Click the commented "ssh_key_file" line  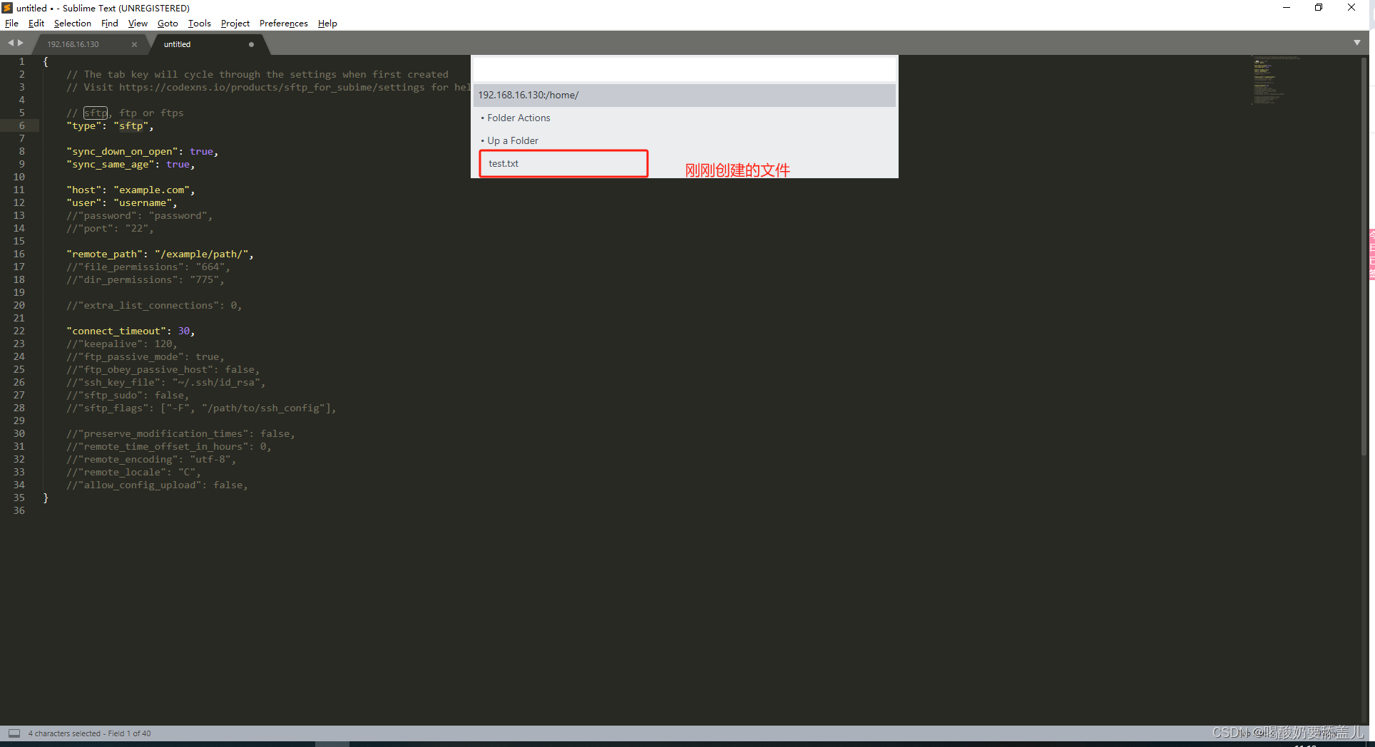166,382
